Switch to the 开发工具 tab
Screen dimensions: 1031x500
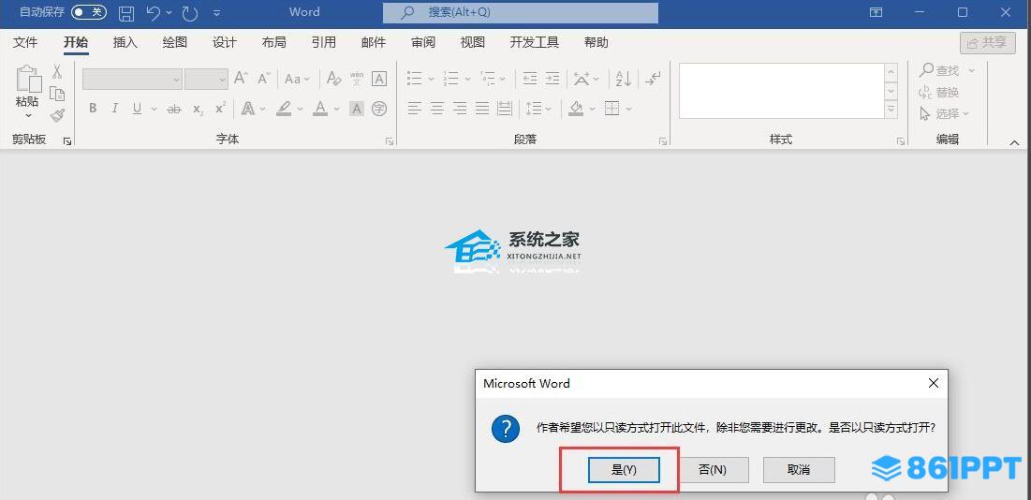[x=535, y=43]
